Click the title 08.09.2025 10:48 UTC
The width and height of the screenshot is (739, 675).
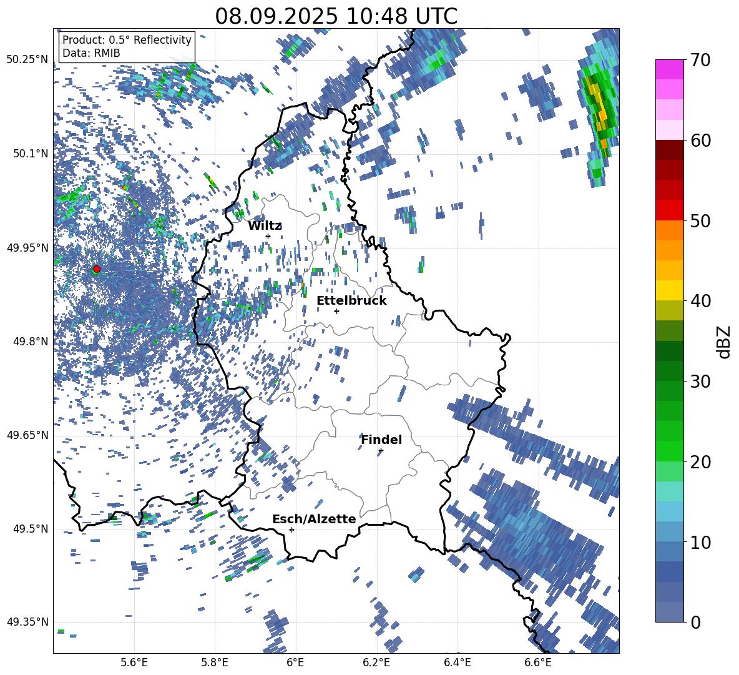click(336, 16)
